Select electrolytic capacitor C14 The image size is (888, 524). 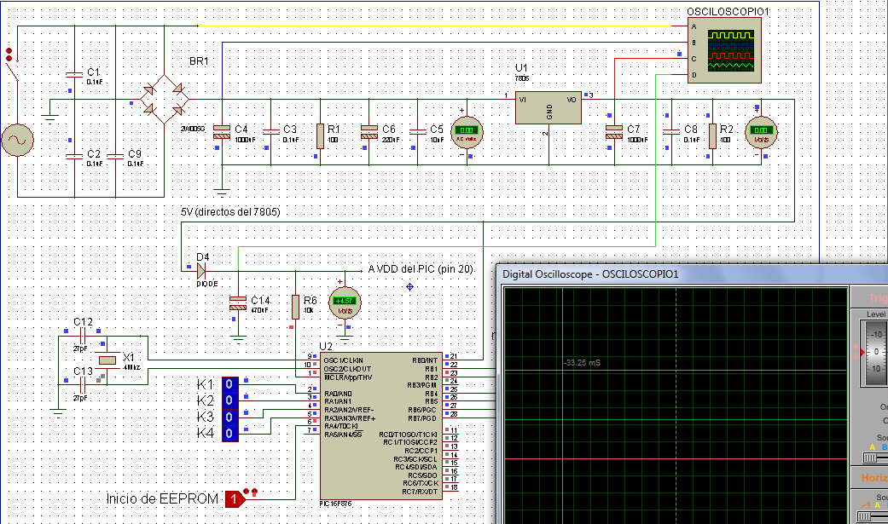click(238, 303)
